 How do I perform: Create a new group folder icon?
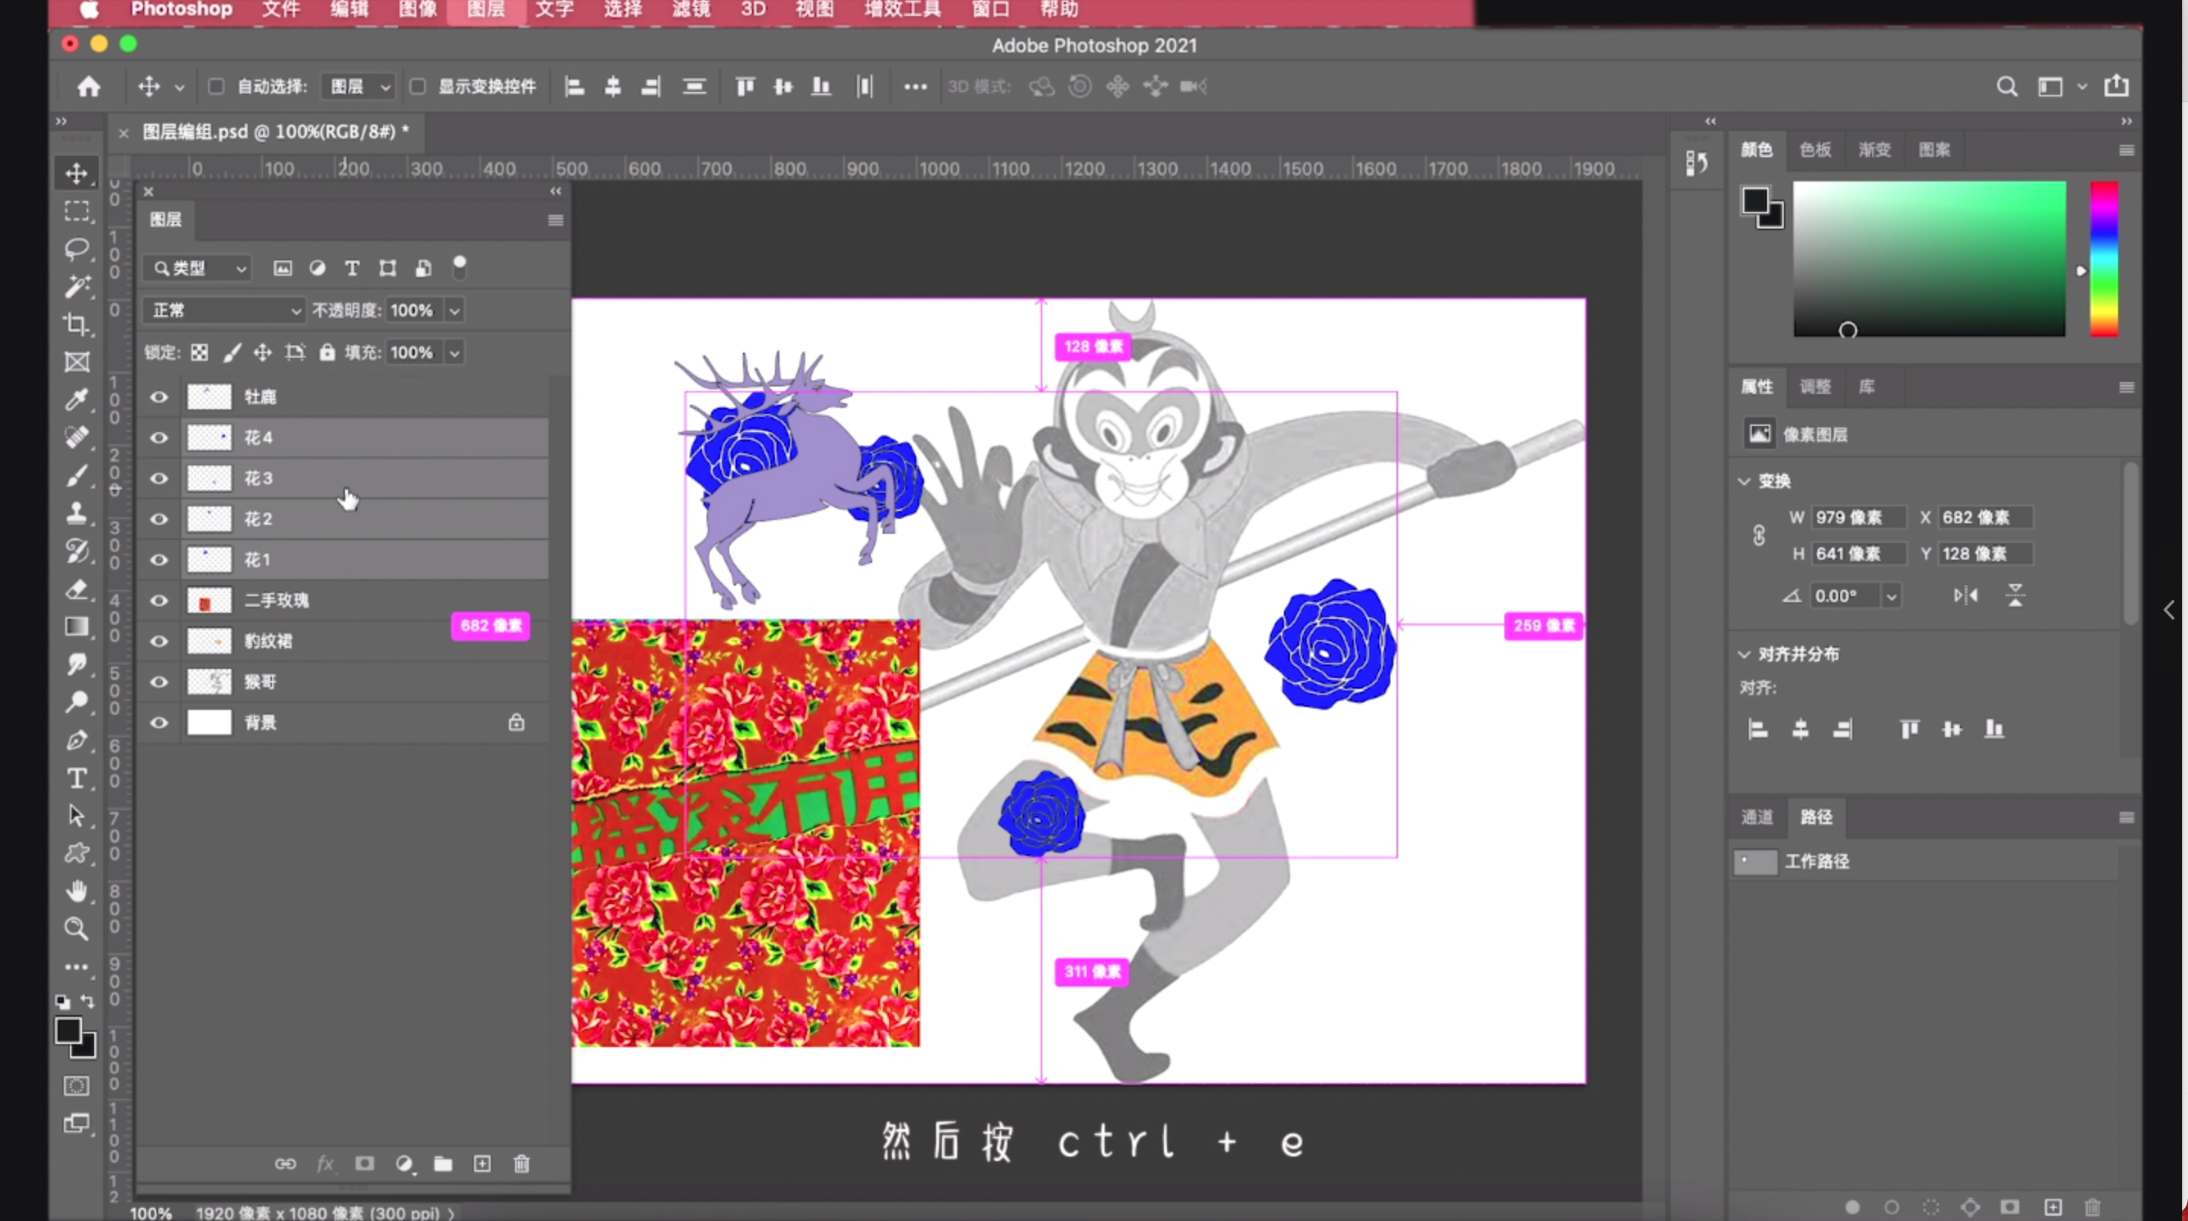(442, 1163)
